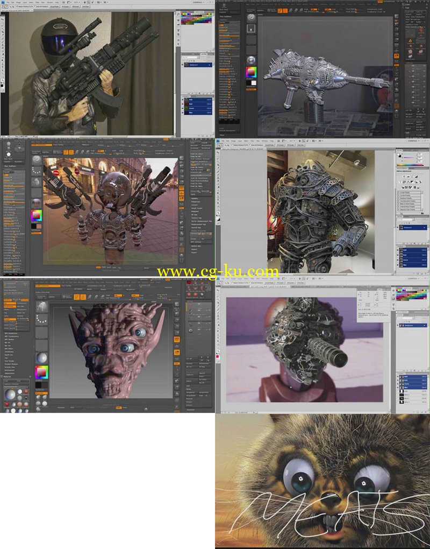Viewport: 430px width, 549px height.
Task: Open Essentials workspace switcher in gun-holder Photoshop window
Action: (x=199, y=2)
